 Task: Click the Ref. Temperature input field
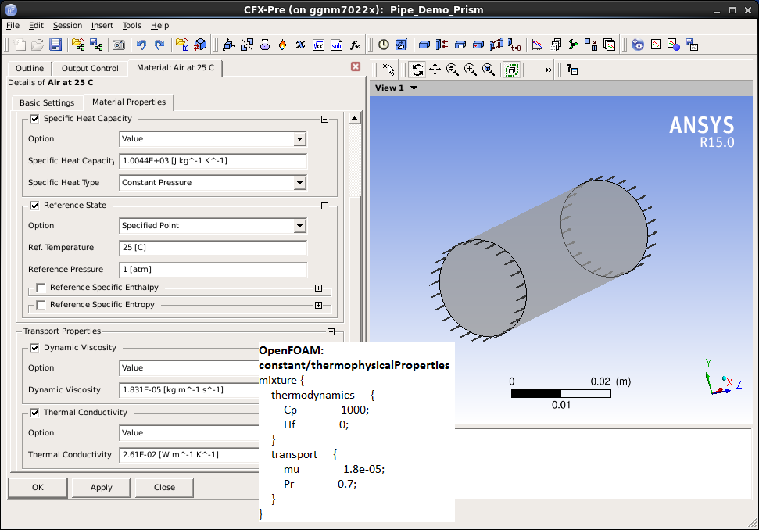tap(213, 247)
